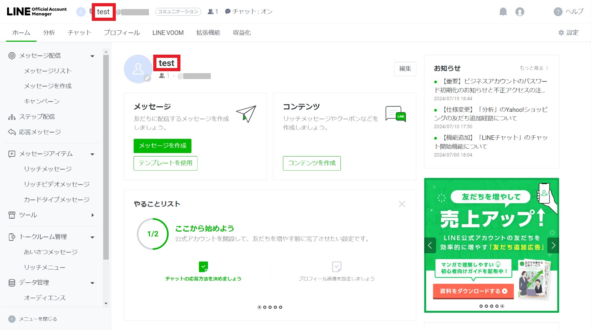This screenshot has height=330, width=591.
Task: Click the 1/2 progress circle
Action: (x=152, y=234)
